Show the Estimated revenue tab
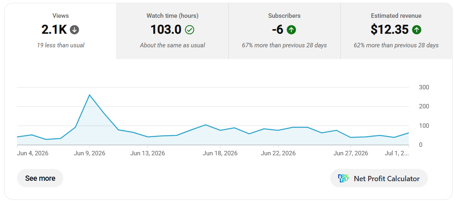455x201 pixels. tap(396, 31)
